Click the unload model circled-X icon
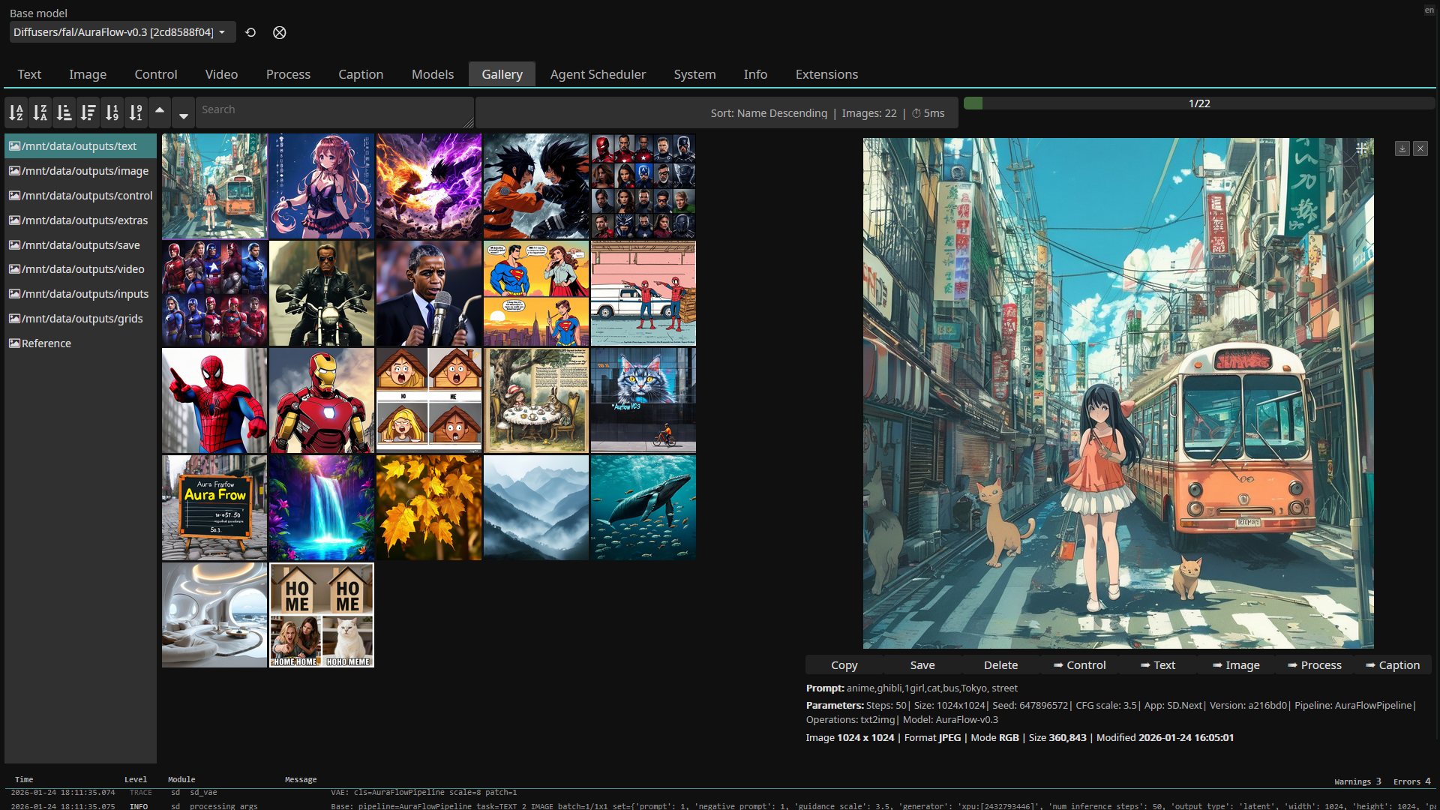 click(x=279, y=32)
